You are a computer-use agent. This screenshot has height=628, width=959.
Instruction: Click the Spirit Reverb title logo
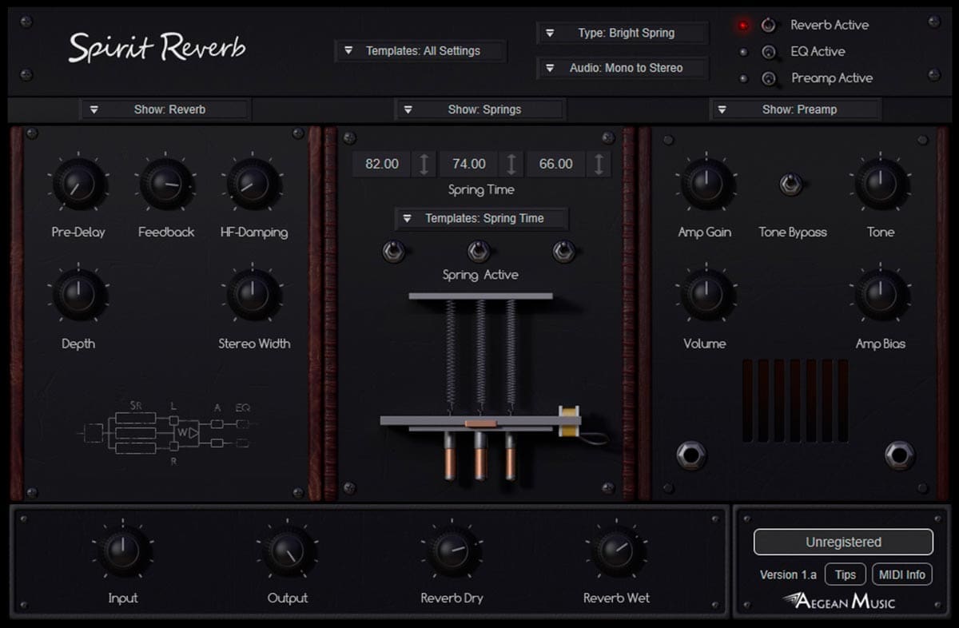(157, 47)
